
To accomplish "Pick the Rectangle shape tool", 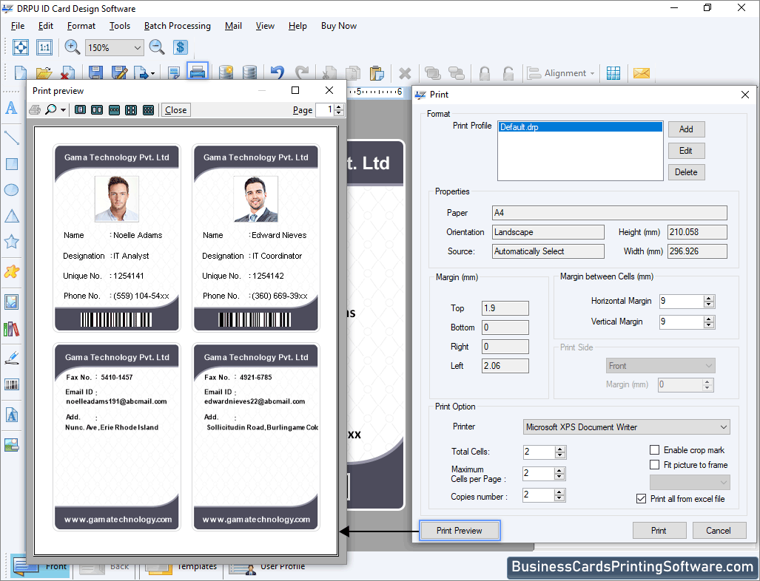I will click(11, 163).
